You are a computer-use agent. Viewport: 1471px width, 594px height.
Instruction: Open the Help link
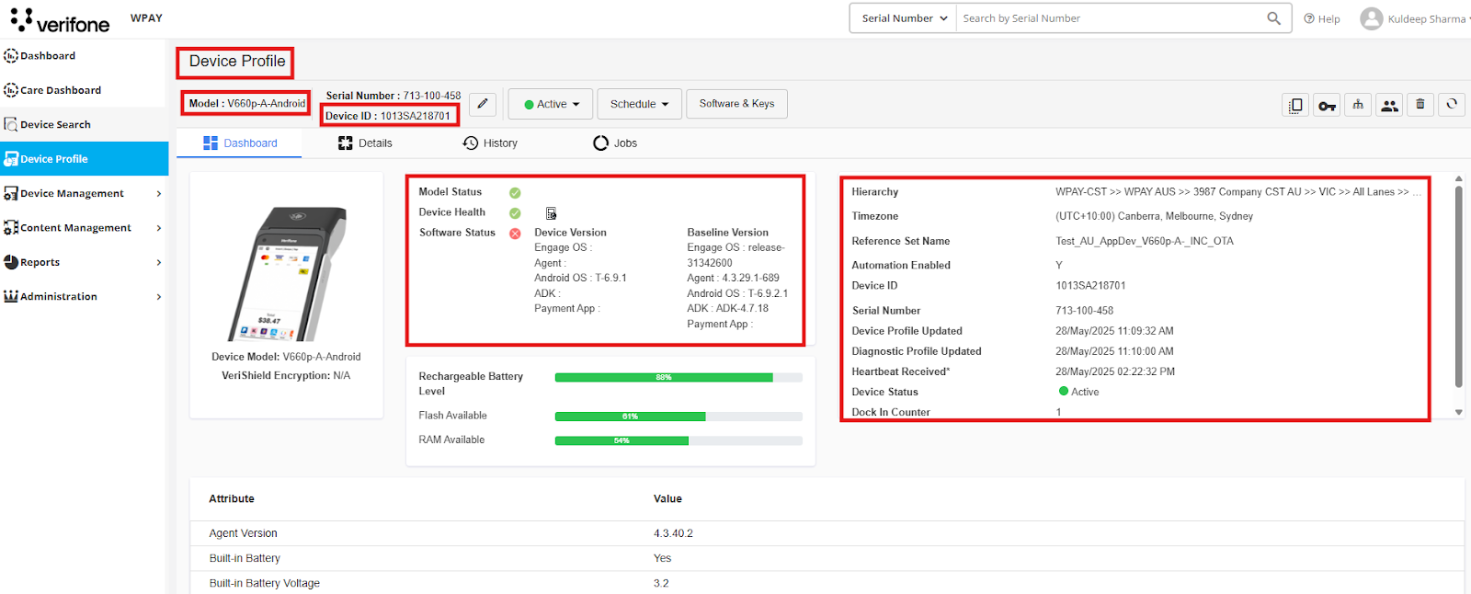pos(1321,18)
